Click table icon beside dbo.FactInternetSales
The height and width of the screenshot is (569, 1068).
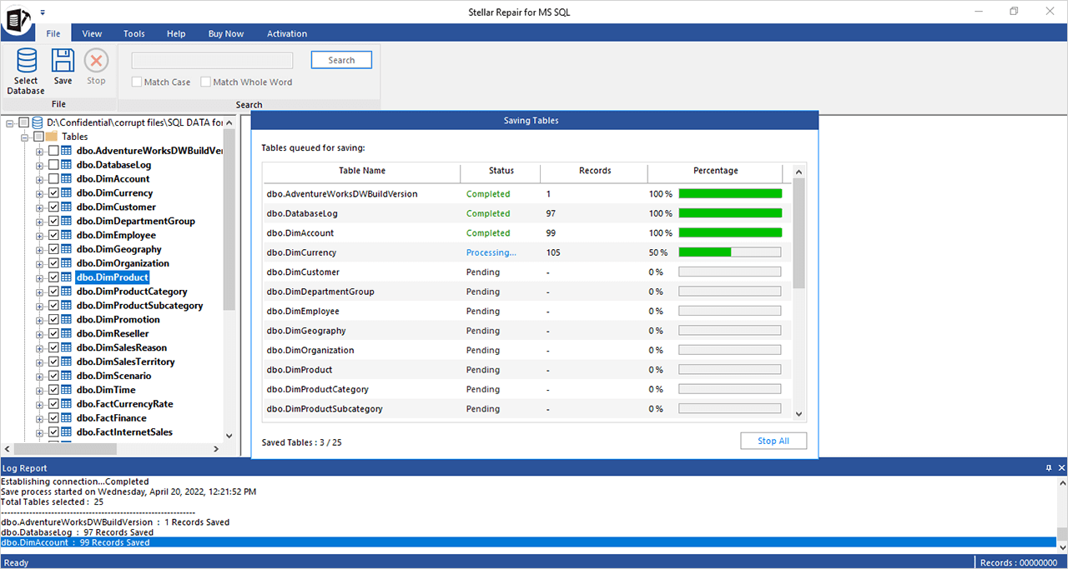[x=67, y=432]
